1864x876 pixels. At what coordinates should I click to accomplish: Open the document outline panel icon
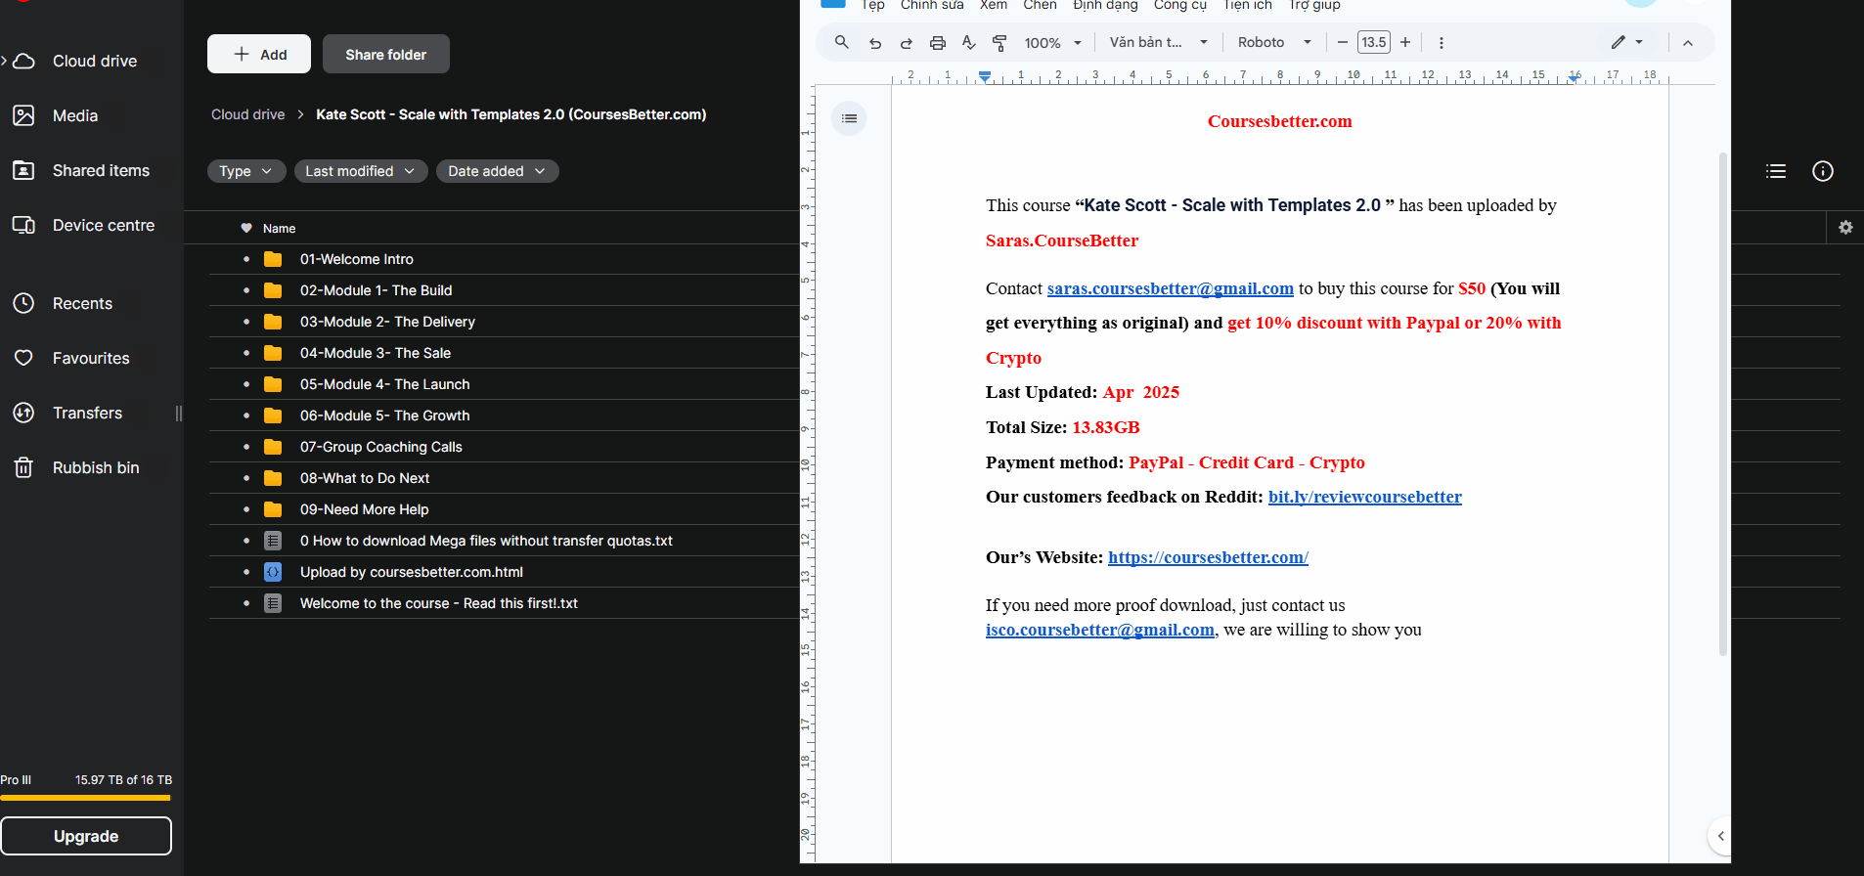(x=849, y=118)
